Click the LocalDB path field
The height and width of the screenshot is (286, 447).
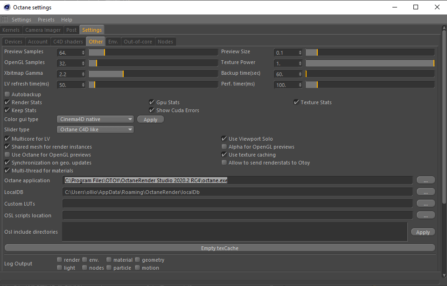(237, 192)
